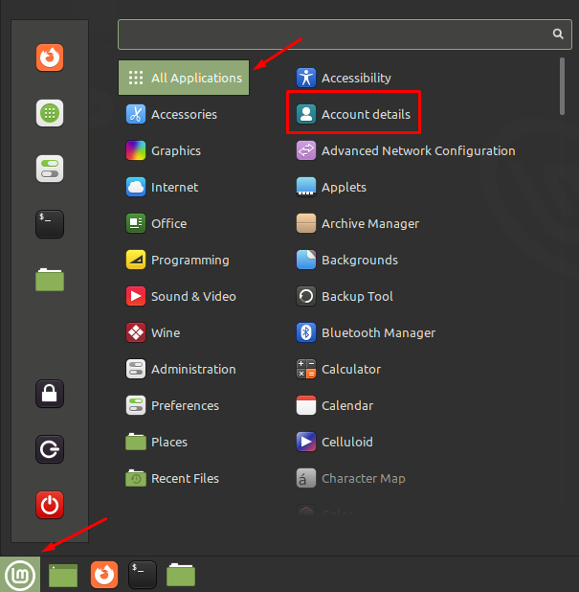Open Firefox from the favorites sidebar
The width and height of the screenshot is (579, 592).
[x=50, y=57]
